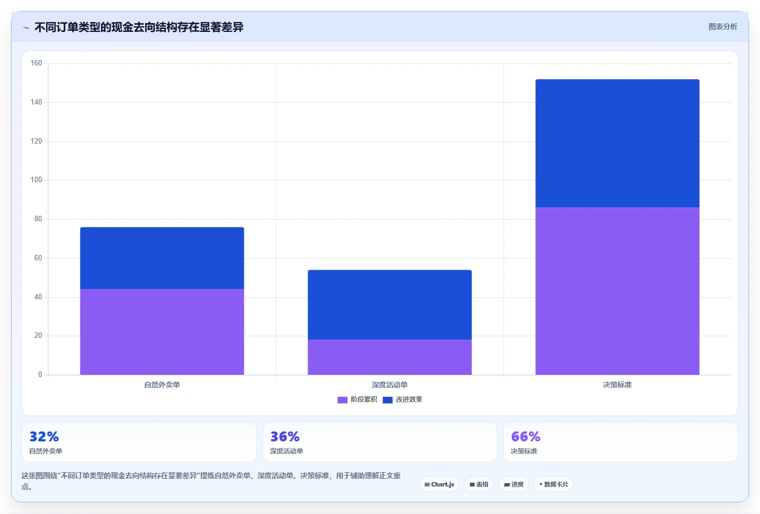Click the 160 y-axis value
Screen dimensions: 760x514
[36, 63]
